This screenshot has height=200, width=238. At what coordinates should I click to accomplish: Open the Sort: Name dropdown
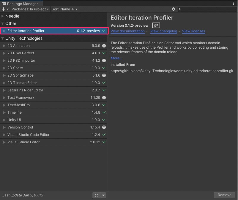coord(64,9)
